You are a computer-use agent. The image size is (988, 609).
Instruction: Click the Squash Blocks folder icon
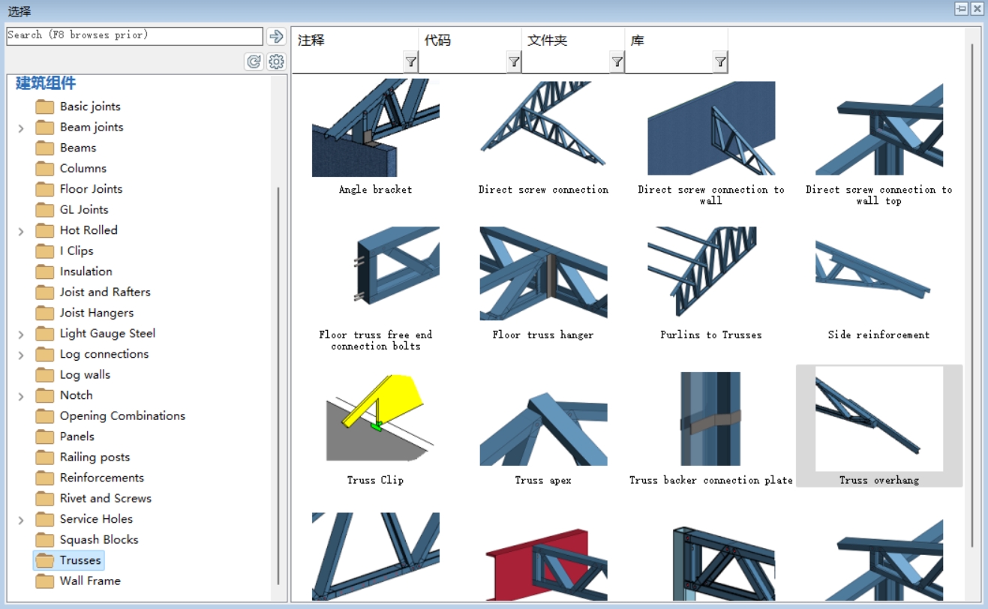click(45, 539)
